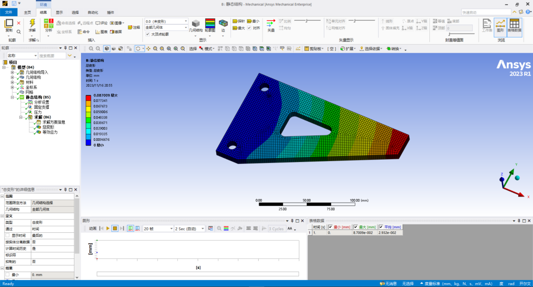
Task: Open the File (文件) tab
Action: tap(8, 12)
